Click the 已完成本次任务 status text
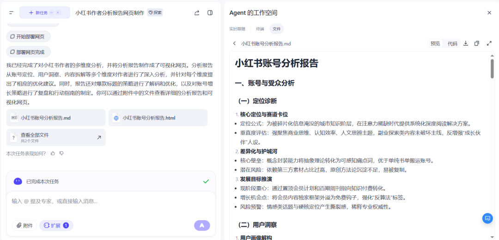This screenshot has width=499, height=240. (x=43, y=181)
